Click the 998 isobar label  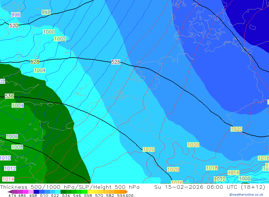click(46, 12)
